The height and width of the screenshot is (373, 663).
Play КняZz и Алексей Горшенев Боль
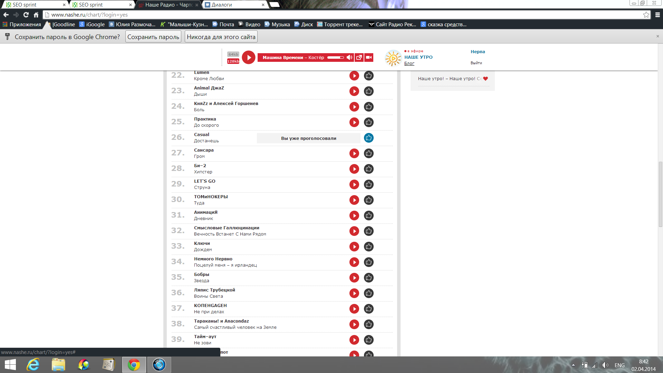(x=354, y=107)
